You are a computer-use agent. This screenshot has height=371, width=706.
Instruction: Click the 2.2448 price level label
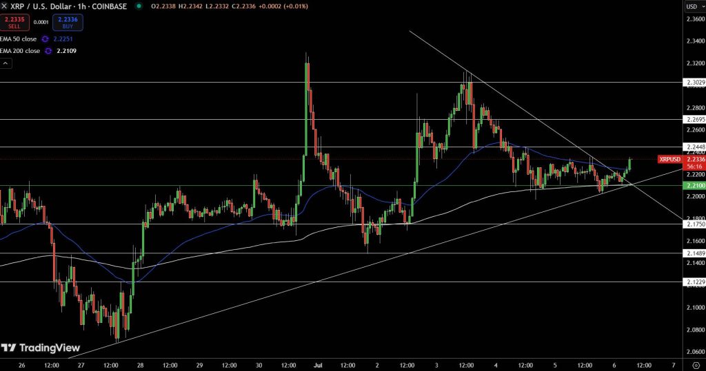(x=695, y=147)
